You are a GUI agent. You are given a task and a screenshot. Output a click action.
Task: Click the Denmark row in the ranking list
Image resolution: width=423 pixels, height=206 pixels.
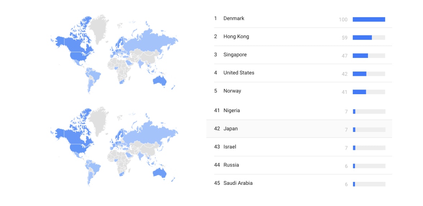[234, 19]
